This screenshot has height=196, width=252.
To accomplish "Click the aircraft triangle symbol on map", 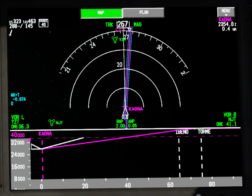I will click(x=125, y=111).
